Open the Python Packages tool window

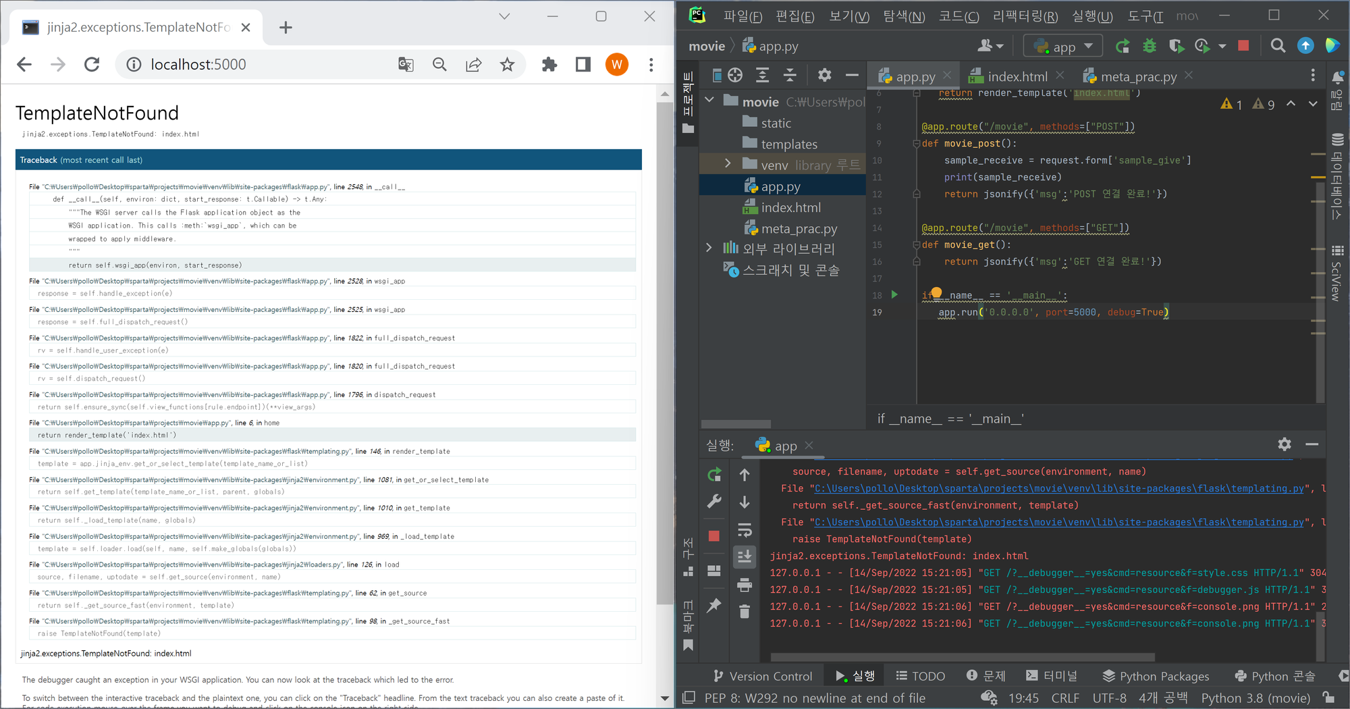point(1156,676)
